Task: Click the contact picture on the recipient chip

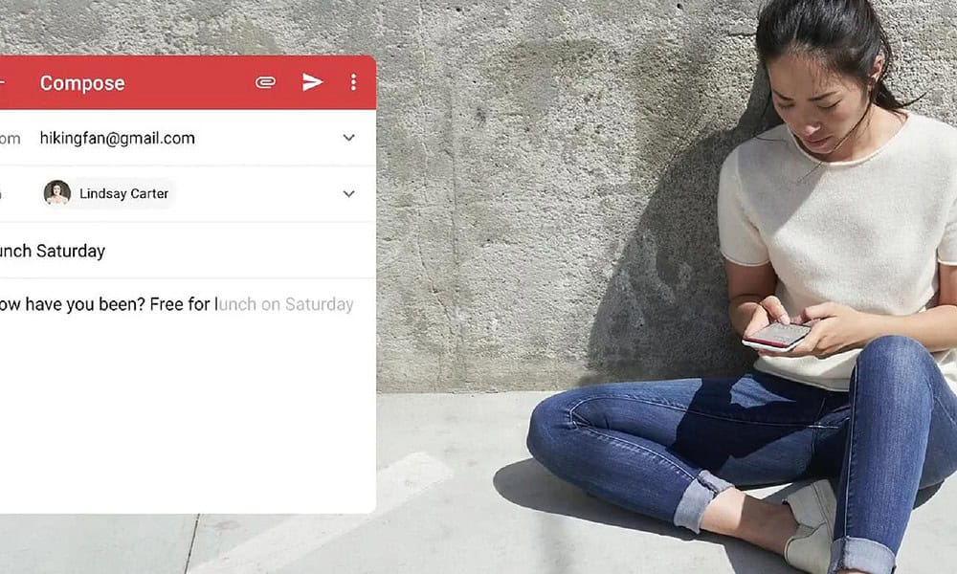Action: [x=59, y=193]
